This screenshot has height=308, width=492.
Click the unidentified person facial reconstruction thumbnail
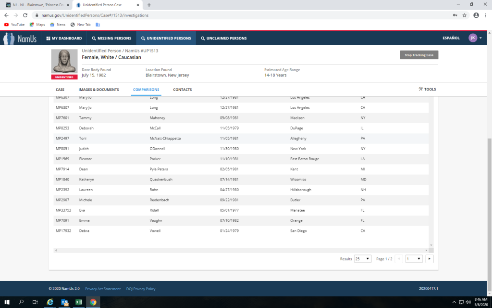(64, 62)
